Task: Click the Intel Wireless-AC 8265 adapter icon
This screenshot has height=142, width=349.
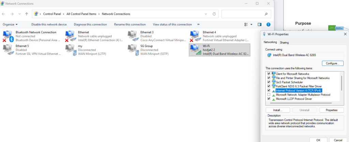Action: coord(269,55)
